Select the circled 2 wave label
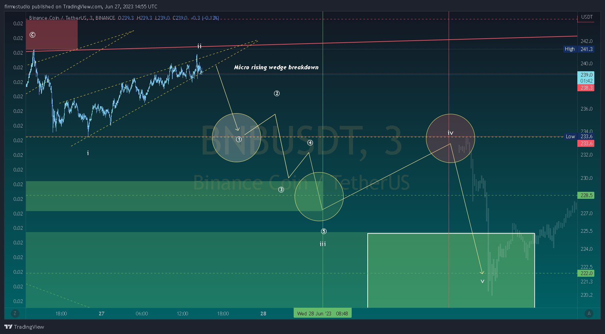Viewport: 605px width, 334px height. (x=277, y=94)
